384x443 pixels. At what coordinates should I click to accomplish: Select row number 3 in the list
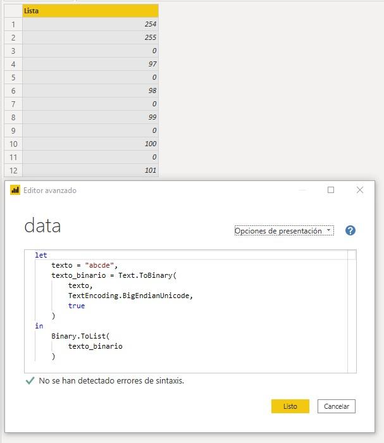13,51
